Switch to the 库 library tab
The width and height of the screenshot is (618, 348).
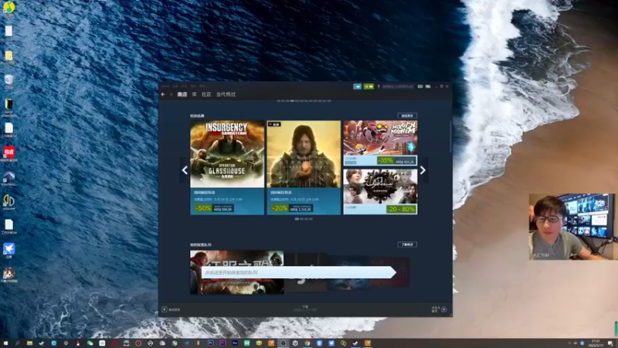coord(195,94)
